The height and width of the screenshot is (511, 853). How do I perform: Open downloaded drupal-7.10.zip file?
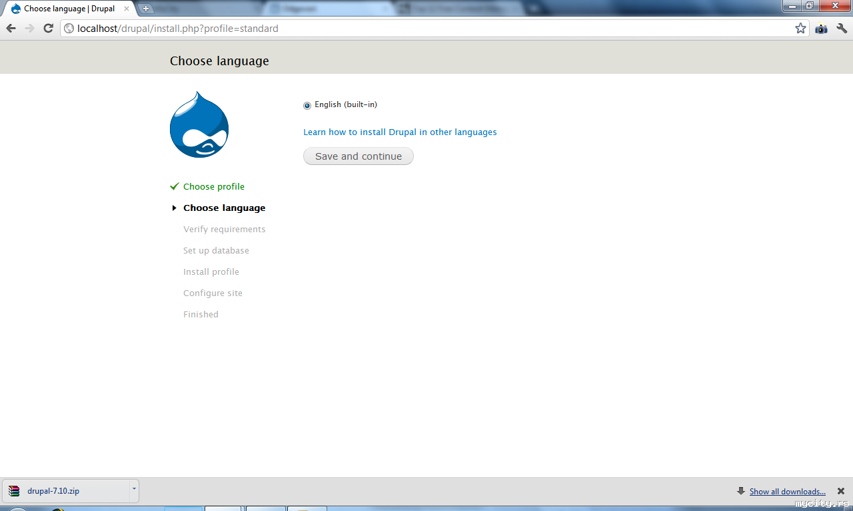click(67, 490)
